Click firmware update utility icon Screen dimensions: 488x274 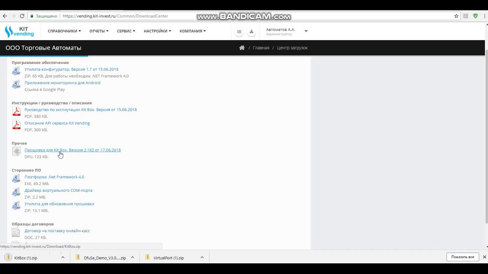(x=16, y=205)
